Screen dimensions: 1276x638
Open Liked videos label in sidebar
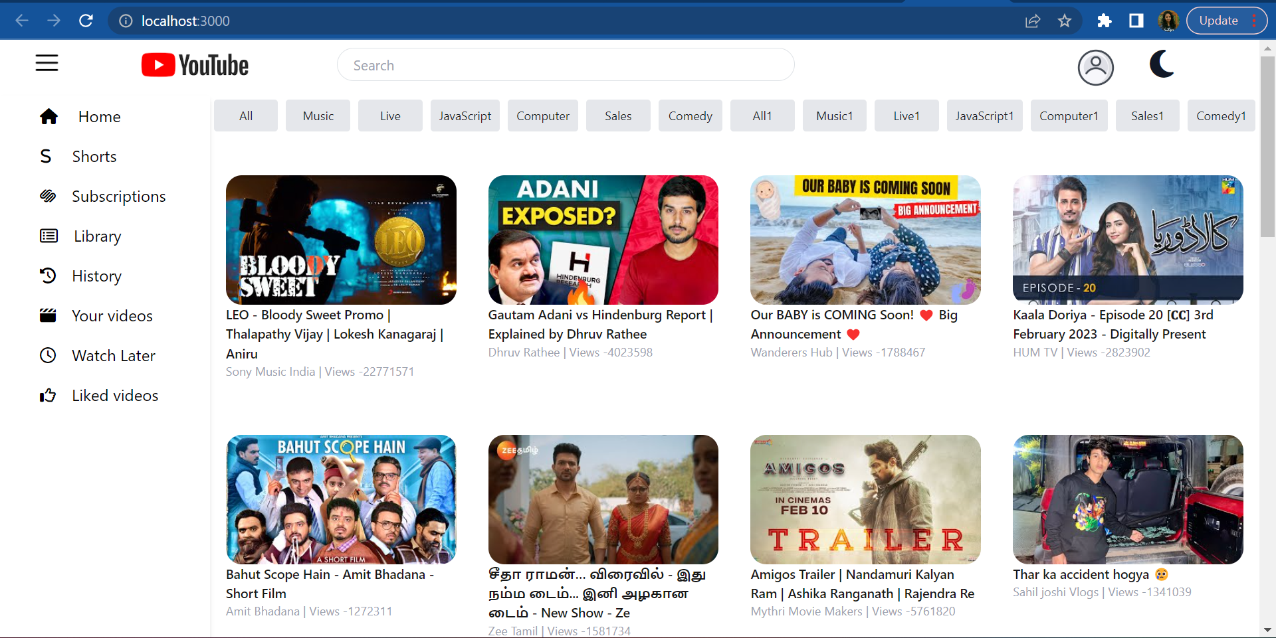[x=115, y=396]
